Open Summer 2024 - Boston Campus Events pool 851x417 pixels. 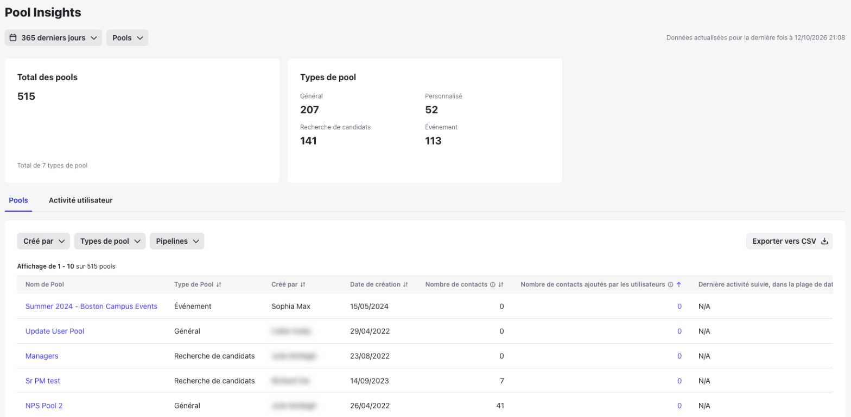tap(91, 306)
